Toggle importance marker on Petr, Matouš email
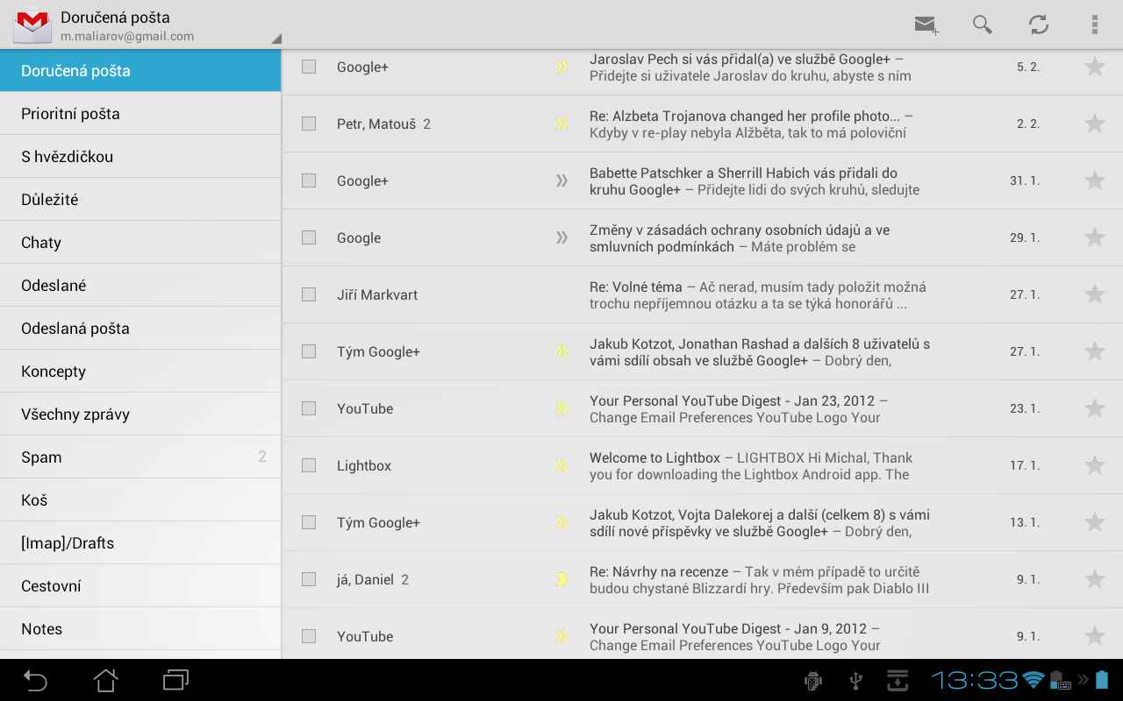 click(561, 124)
